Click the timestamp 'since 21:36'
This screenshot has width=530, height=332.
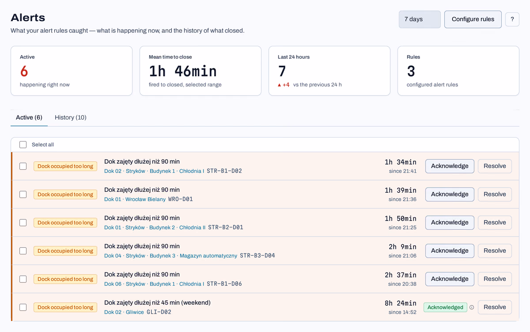[402, 199]
